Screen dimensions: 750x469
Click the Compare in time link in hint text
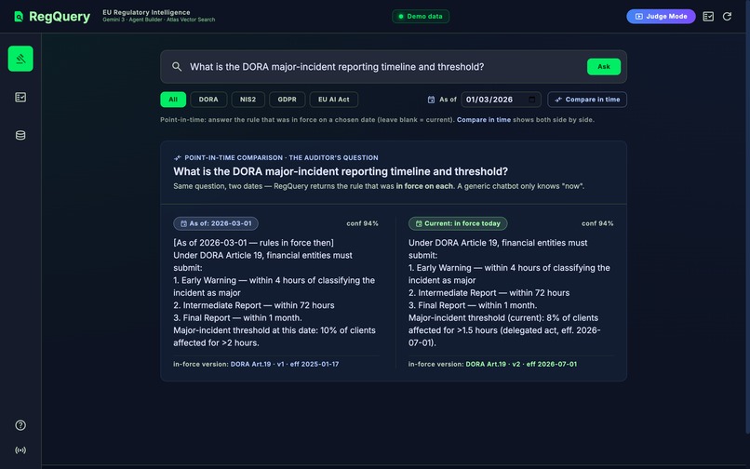[x=484, y=120]
